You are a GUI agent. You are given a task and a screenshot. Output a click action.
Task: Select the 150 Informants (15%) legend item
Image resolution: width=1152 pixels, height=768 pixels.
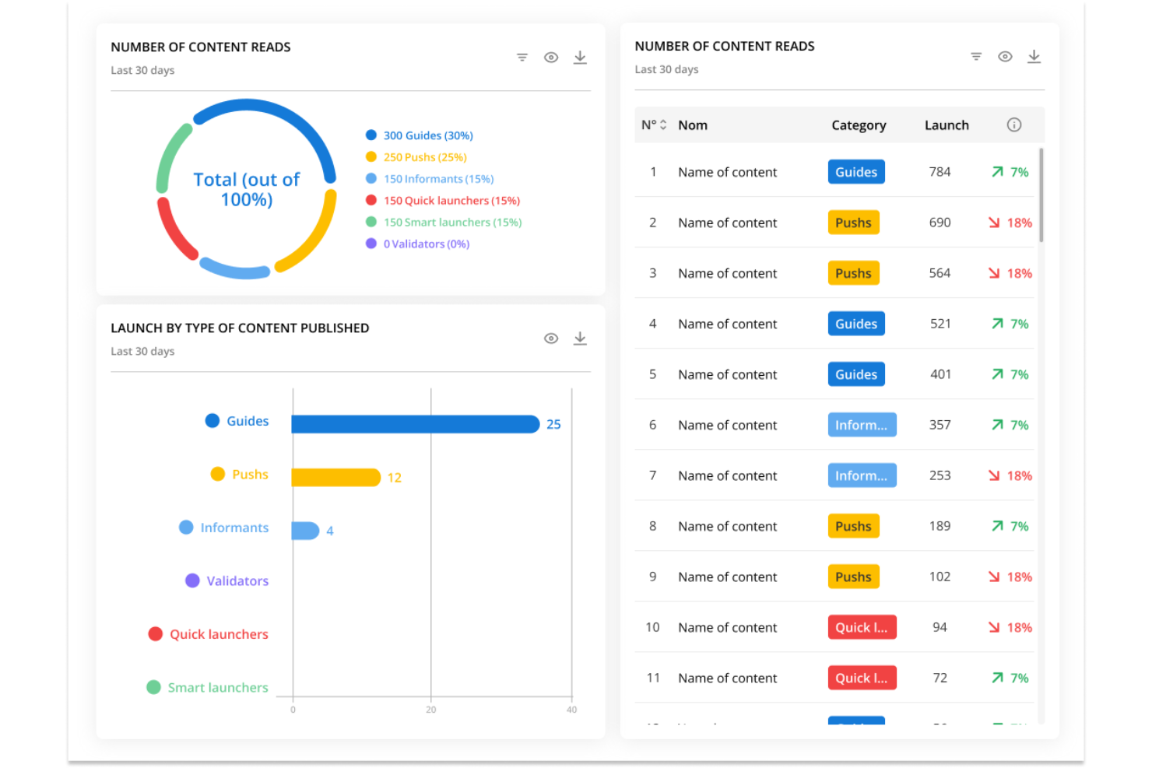(x=438, y=179)
